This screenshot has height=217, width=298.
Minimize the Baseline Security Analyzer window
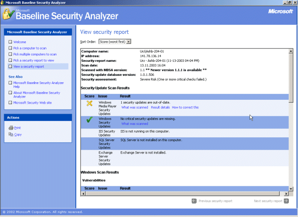pos(285,3)
